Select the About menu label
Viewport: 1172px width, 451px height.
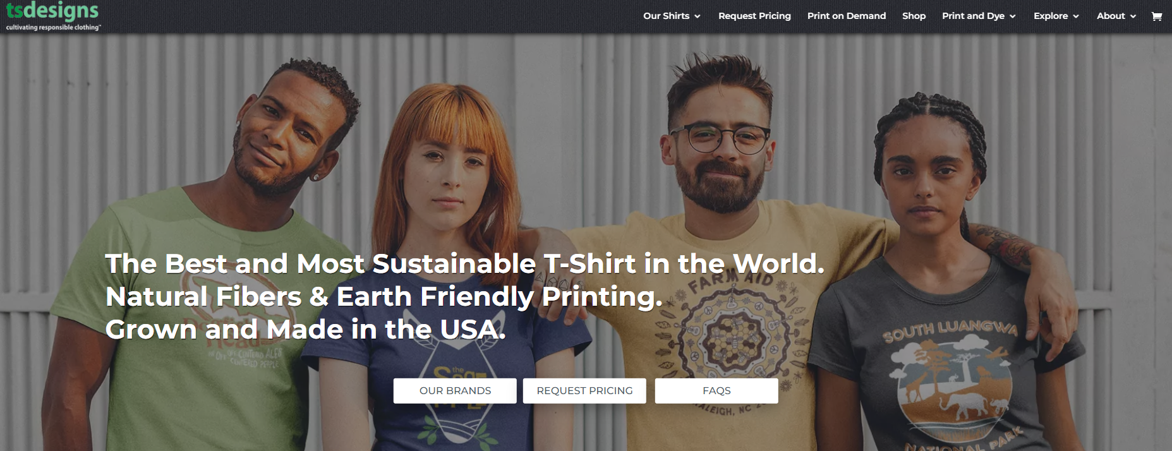click(x=1111, y=16)
